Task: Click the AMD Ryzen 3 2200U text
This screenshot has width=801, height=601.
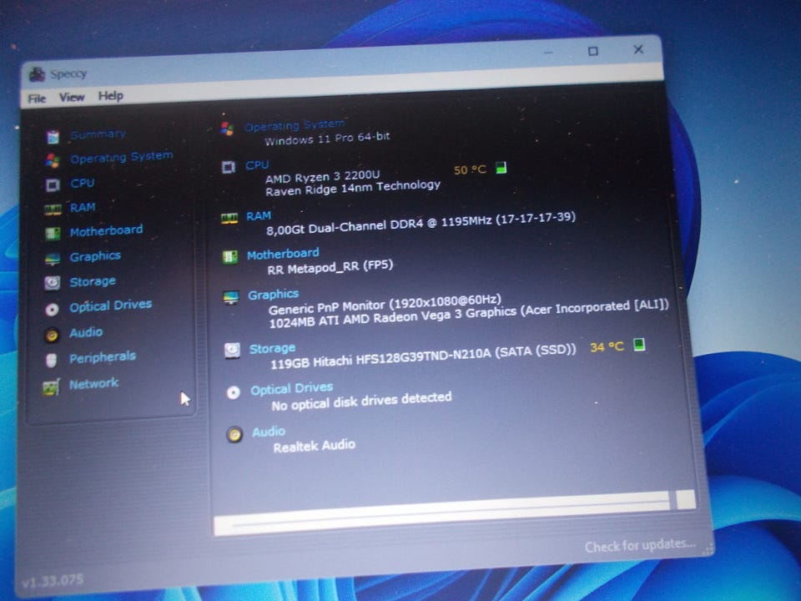Action: (x=322, y=177)
